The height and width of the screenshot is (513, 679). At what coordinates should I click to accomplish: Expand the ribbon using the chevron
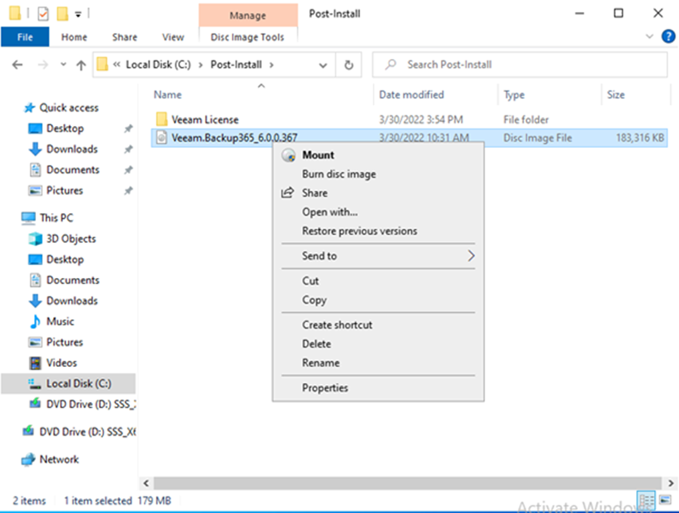649,37
